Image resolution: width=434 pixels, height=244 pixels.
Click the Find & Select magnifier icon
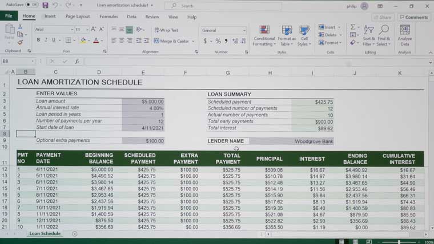[384, 30]
